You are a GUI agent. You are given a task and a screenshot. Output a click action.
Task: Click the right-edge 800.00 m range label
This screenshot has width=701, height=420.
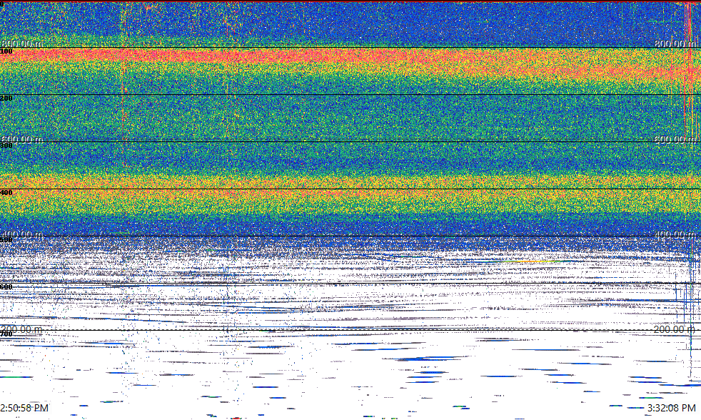(675, 44)
